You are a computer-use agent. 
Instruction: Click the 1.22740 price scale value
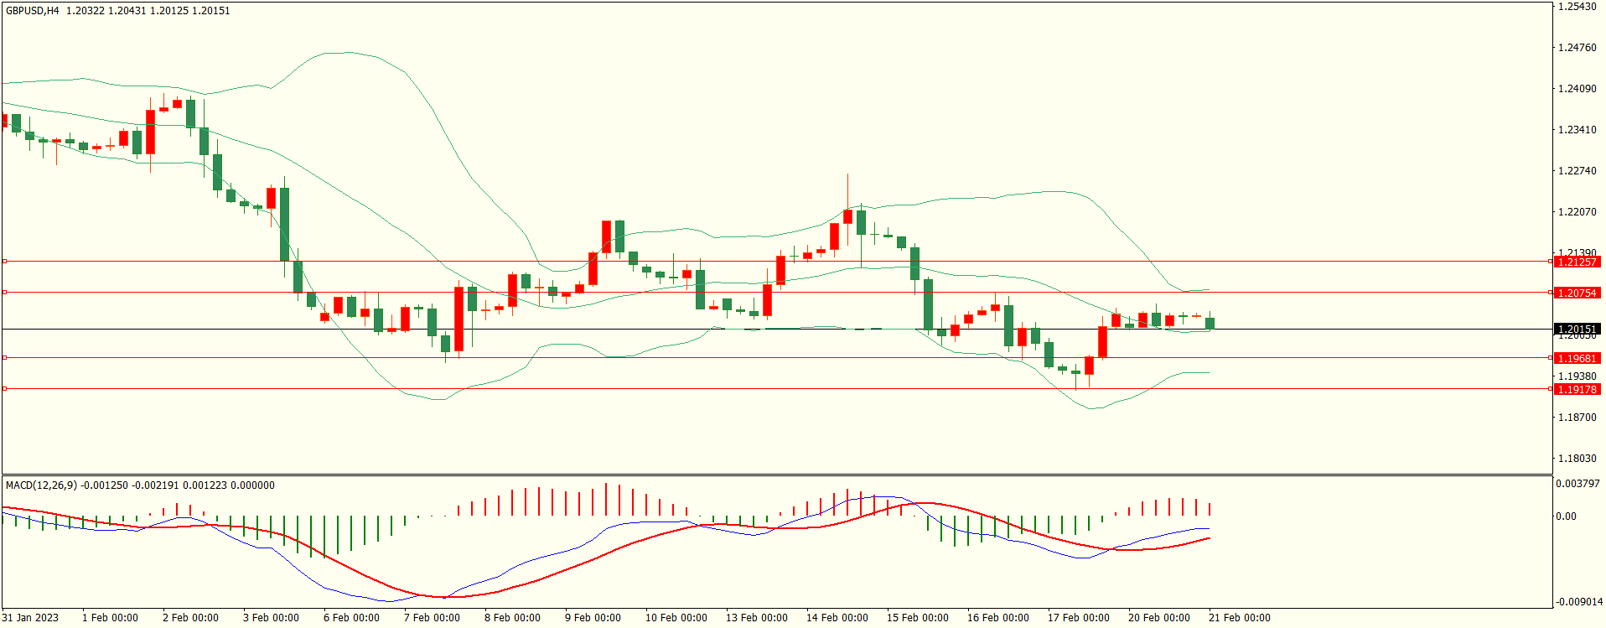pyautogui.click(x=1577, y=171)
